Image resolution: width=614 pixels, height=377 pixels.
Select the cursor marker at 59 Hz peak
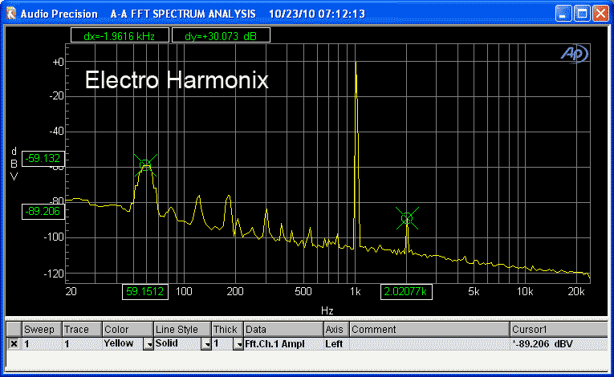(x=145, y=164)
